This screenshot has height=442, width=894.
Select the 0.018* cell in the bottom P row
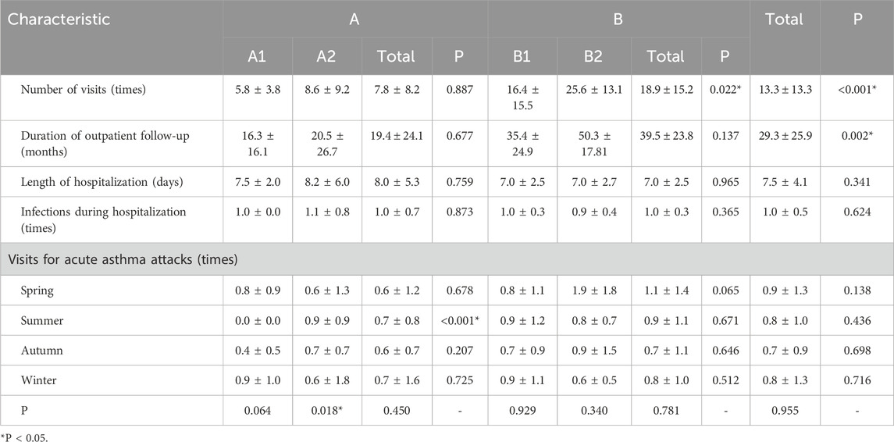(x=326, y=411)
